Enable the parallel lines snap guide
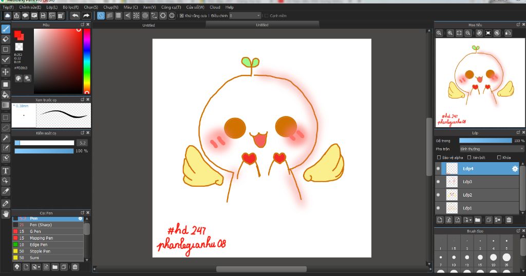The height and width of the screenshot is (276, 526). pyautogui.click(x=109, y=15)
